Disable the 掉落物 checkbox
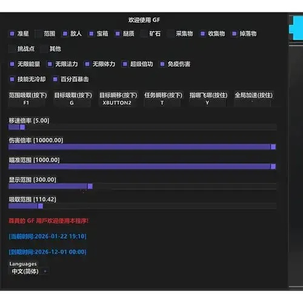 pos(234,33)
